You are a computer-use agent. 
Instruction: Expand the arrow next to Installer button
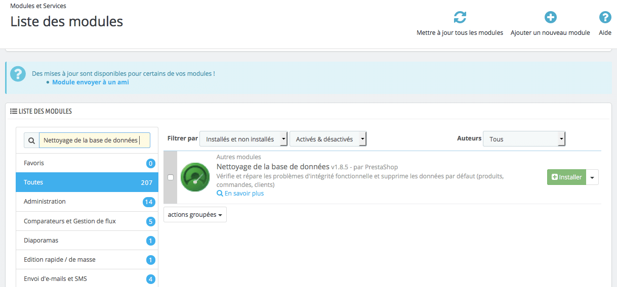point(592,177)
